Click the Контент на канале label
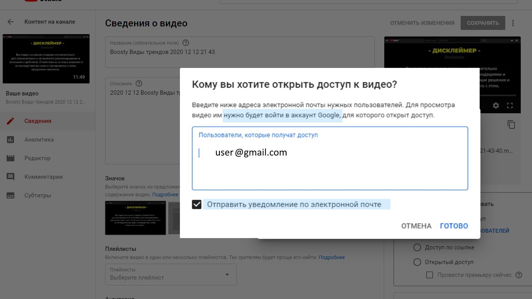 coord(50,22)
